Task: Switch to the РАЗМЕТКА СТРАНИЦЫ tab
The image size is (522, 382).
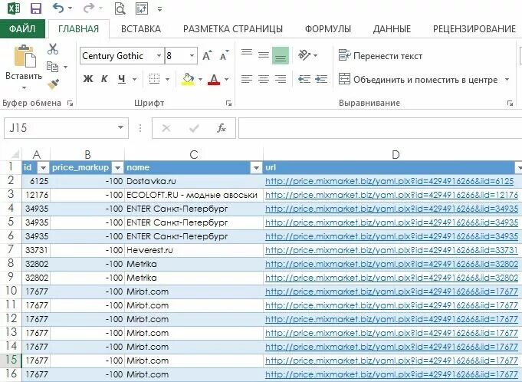Action: 233,29
